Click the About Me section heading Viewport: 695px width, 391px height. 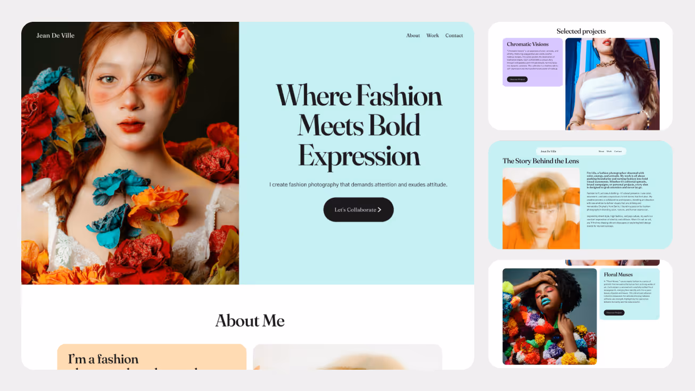pos(250,321)
